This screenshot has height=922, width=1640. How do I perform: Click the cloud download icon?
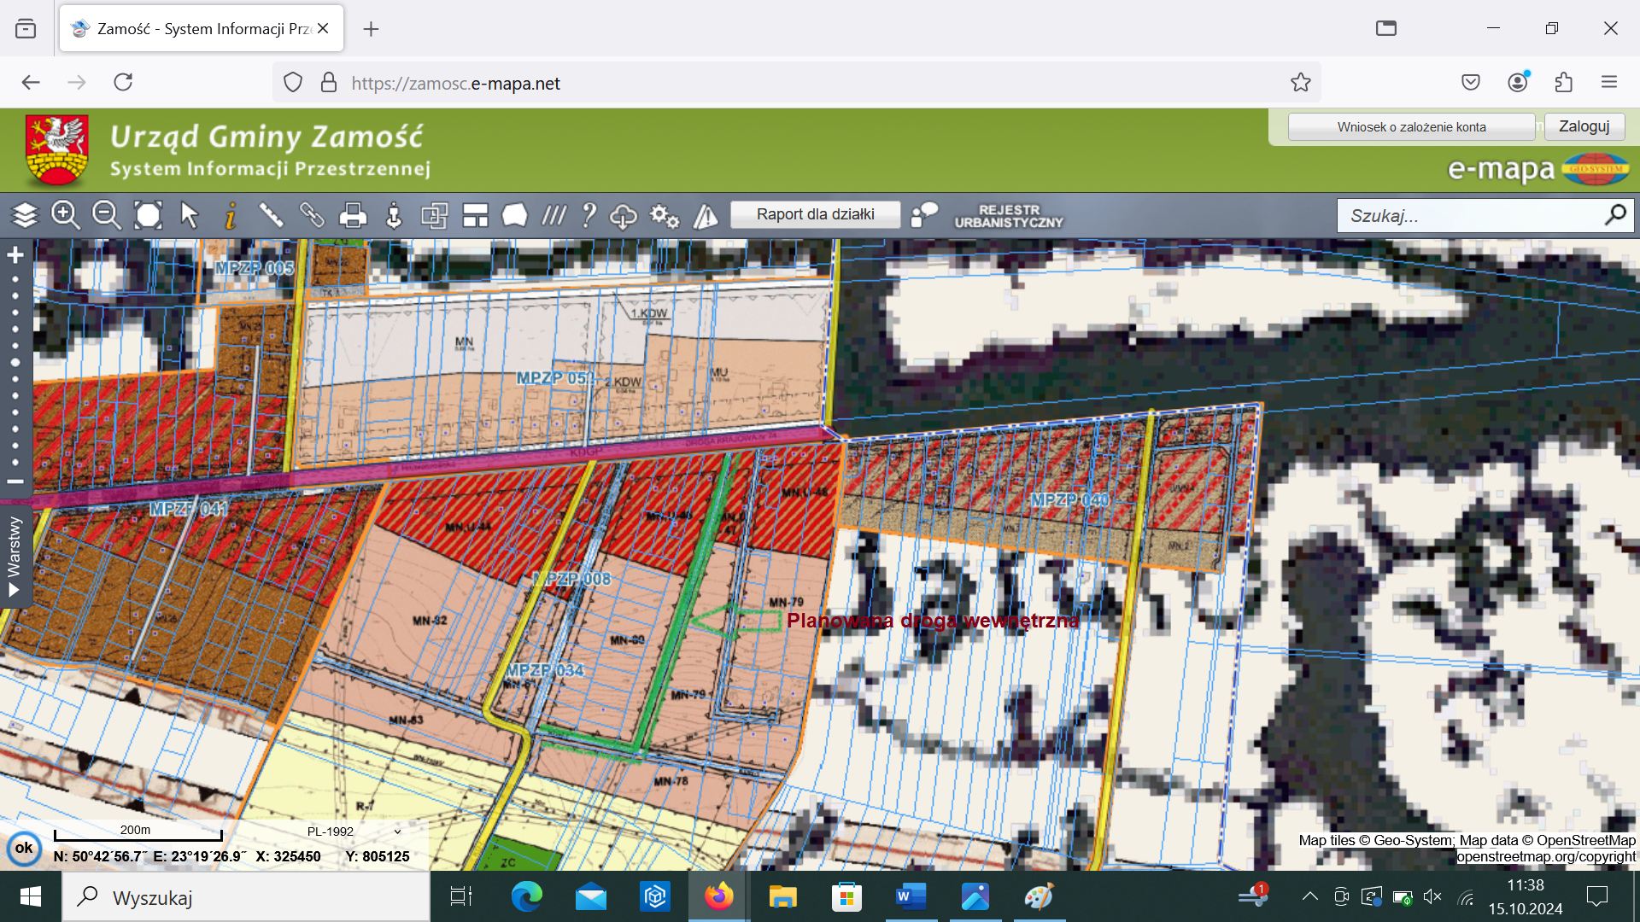(x=623, y=215)
